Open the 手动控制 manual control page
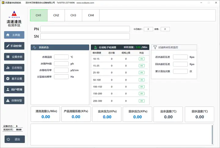Screen dimensions: 220x148 click(14, 46)
